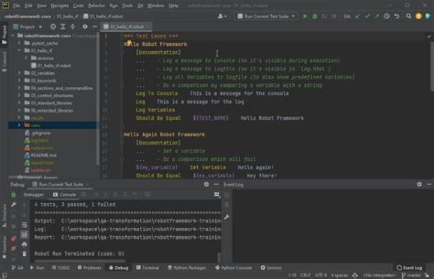The height and width of the screenshot is (279, 434).
Task: Open Search Everywhere magnifier icon
Action: [409, 16]
